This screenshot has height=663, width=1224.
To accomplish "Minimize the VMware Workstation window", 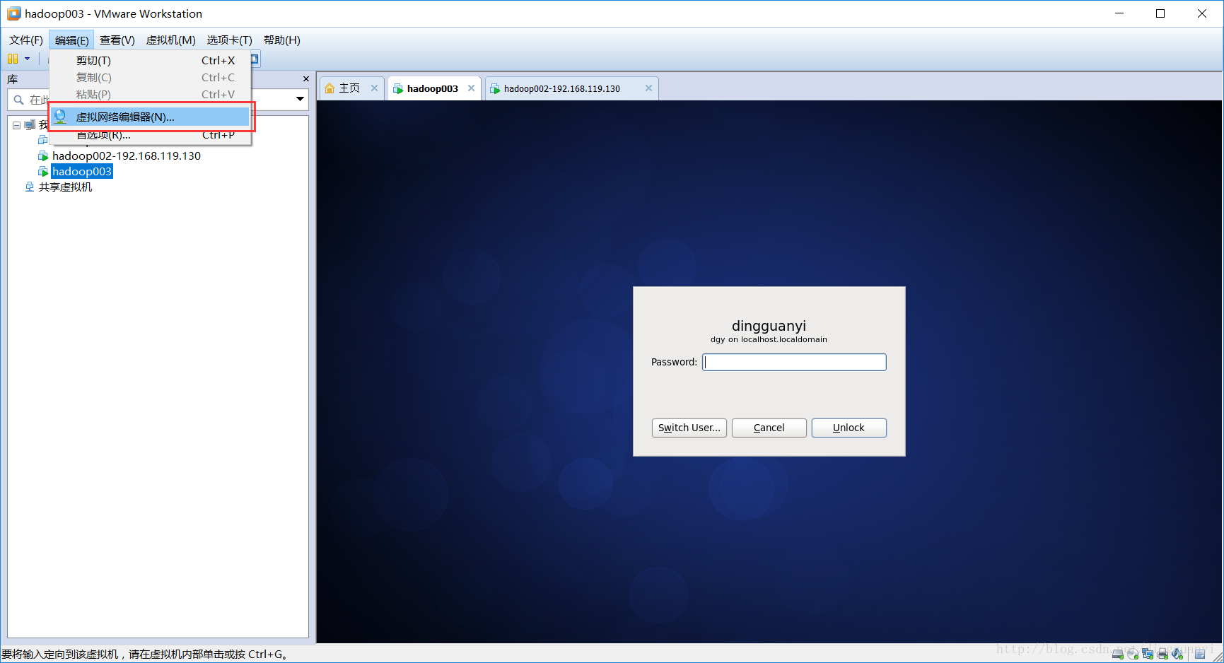I will [1119, 13].
